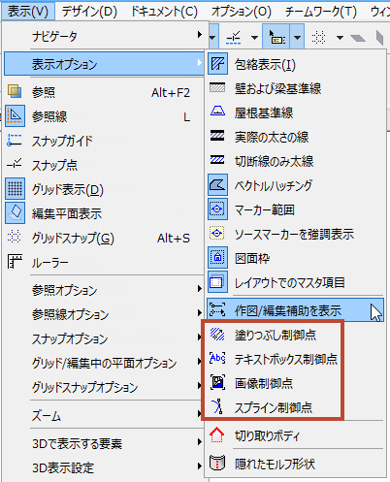Click the グリッドスナップ(G) icon
This screenshot has height=482, width=390.
tap(15, 237)
